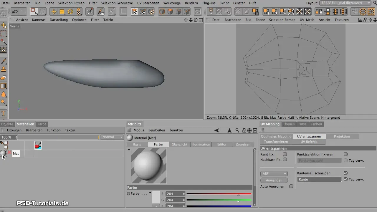Toggle Tag verw. beside the Kante field

point(346,179)
